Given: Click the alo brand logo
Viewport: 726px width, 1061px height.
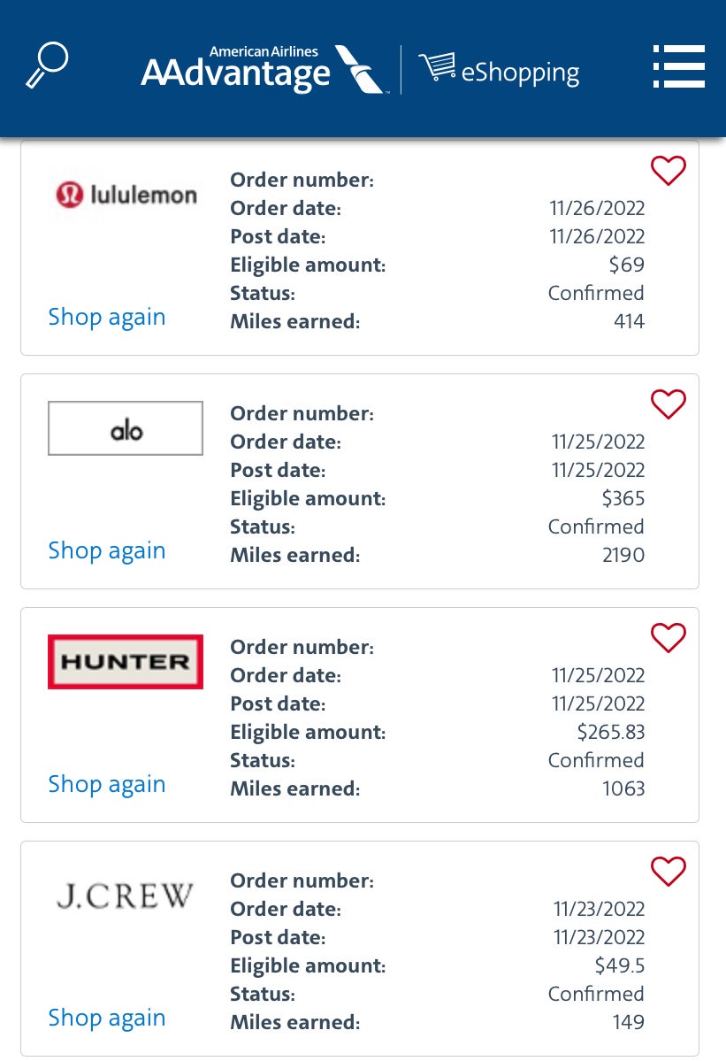Looking at the screenshot, I should tap(125, 427).
